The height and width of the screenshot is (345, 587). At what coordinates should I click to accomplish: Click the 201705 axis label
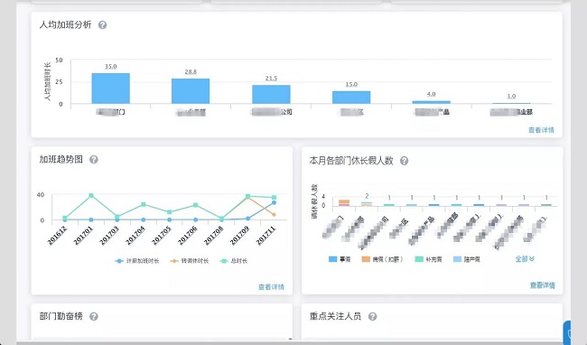(x=162, y=236)
